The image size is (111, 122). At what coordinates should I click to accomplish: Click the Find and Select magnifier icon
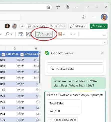pos(7,34)
